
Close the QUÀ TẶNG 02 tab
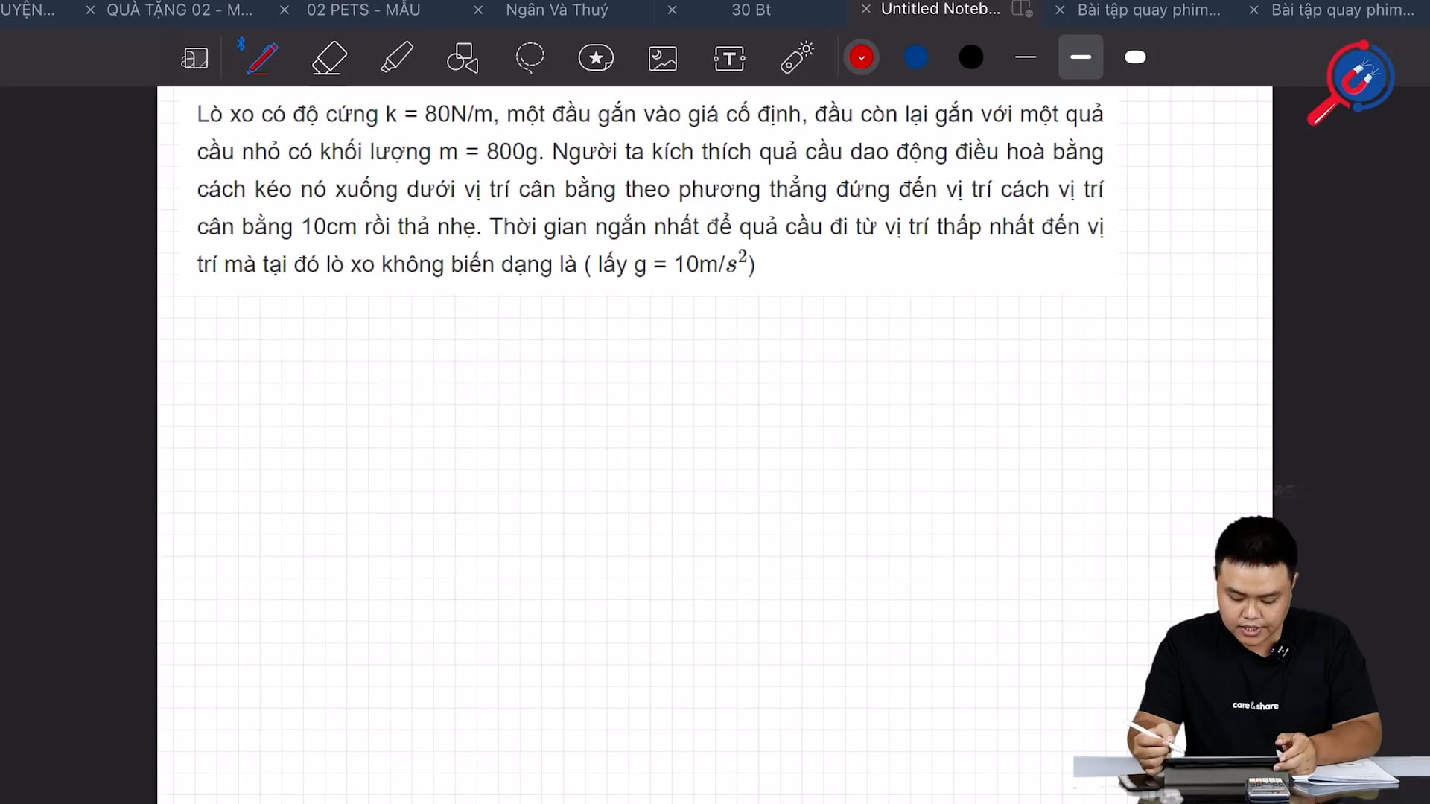90,10
